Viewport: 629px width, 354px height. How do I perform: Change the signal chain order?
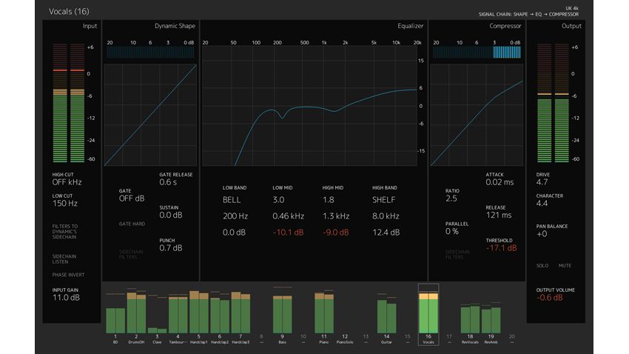pyautogui.click(x=528, y=15)
